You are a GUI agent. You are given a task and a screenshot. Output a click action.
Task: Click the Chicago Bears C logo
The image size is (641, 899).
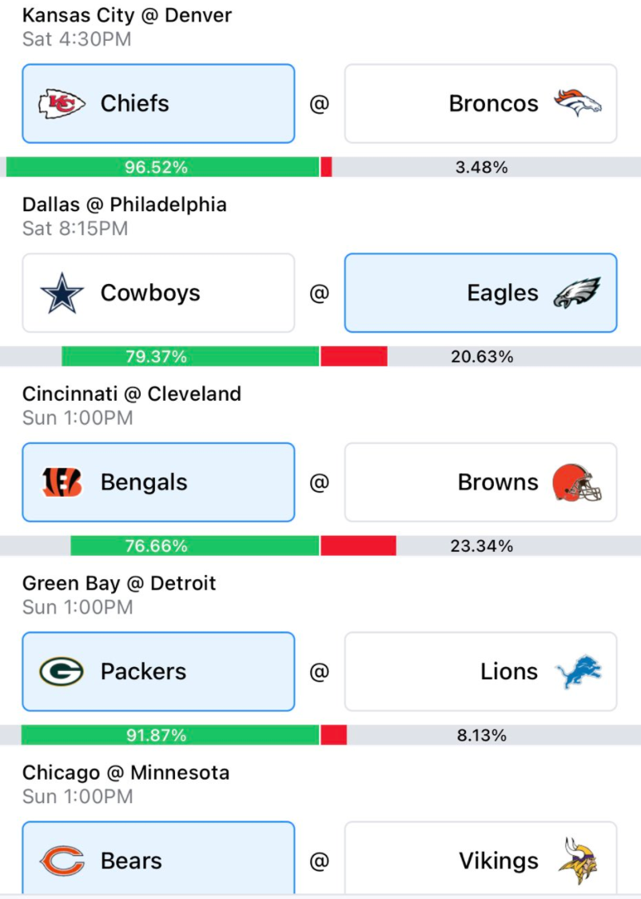pyautogui.click(x=62, y=861)
